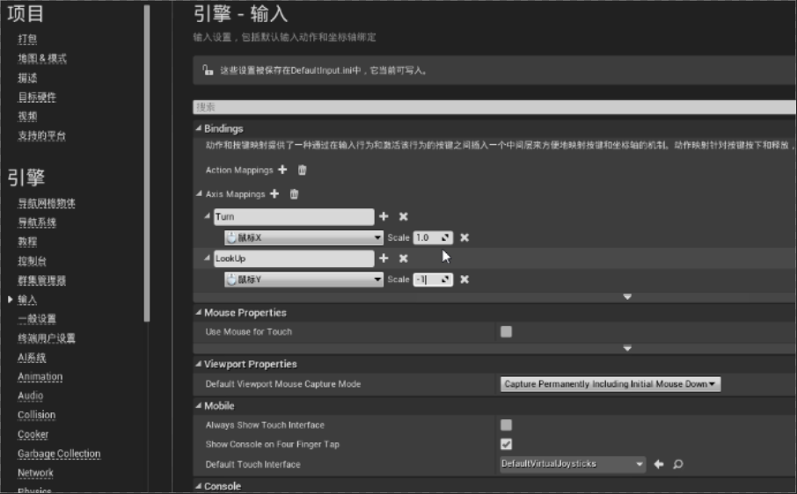Open the Garbage Collection engine settings
The width and height of the screenshot is (797, 494).
(x=59, y=454)
